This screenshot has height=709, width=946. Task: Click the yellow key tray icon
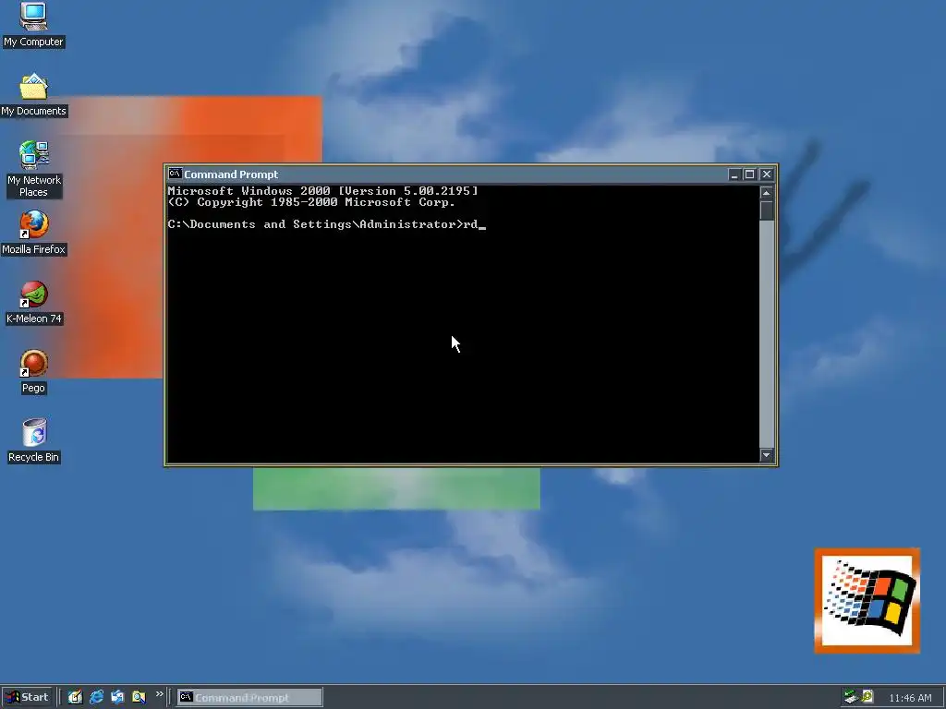pos(867,697)
